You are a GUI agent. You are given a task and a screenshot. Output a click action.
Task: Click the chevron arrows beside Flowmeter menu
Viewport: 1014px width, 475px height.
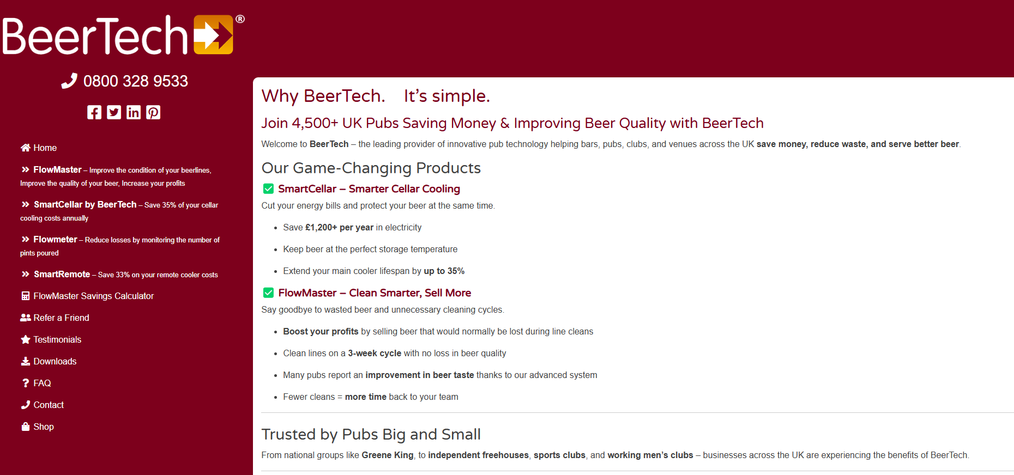pyautogui.click(x=25, y=239)
